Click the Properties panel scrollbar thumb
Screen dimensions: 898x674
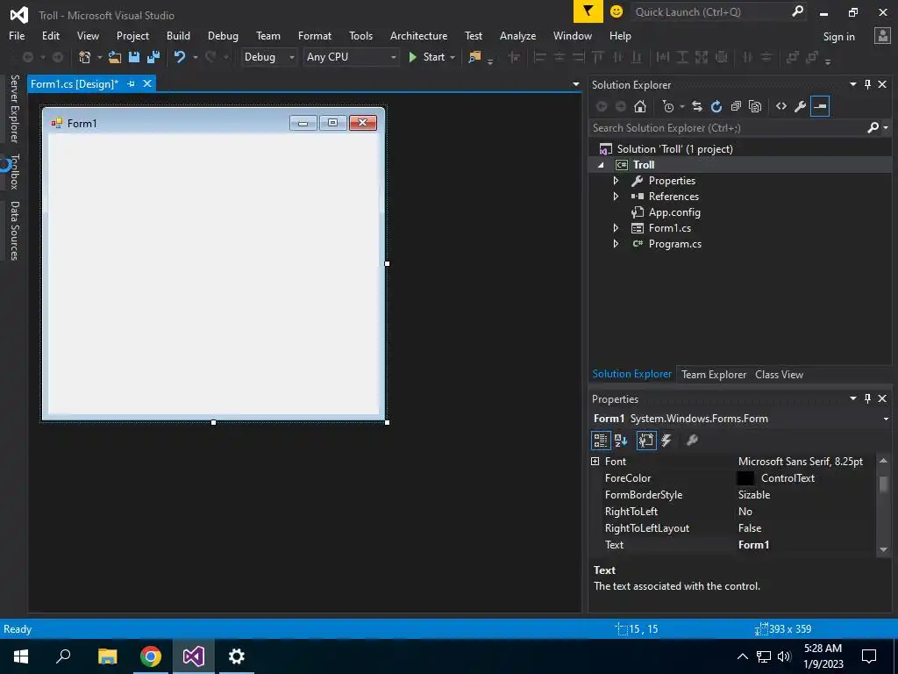(x=884, y=484)
